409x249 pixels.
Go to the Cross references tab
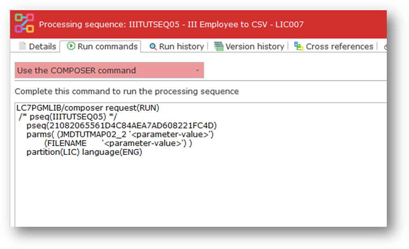(x=333, y=46)
